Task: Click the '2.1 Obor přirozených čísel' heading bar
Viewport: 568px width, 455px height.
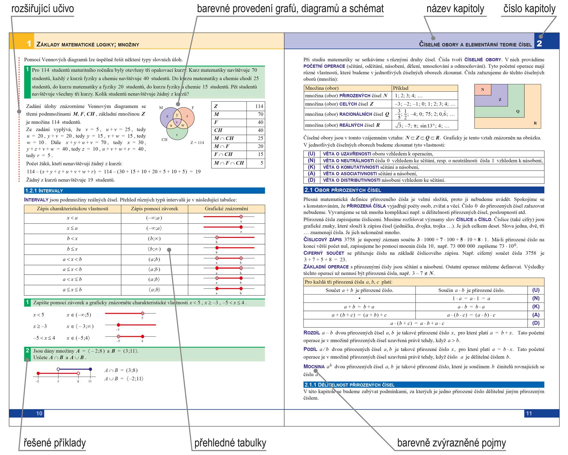Action: point(424,190)
